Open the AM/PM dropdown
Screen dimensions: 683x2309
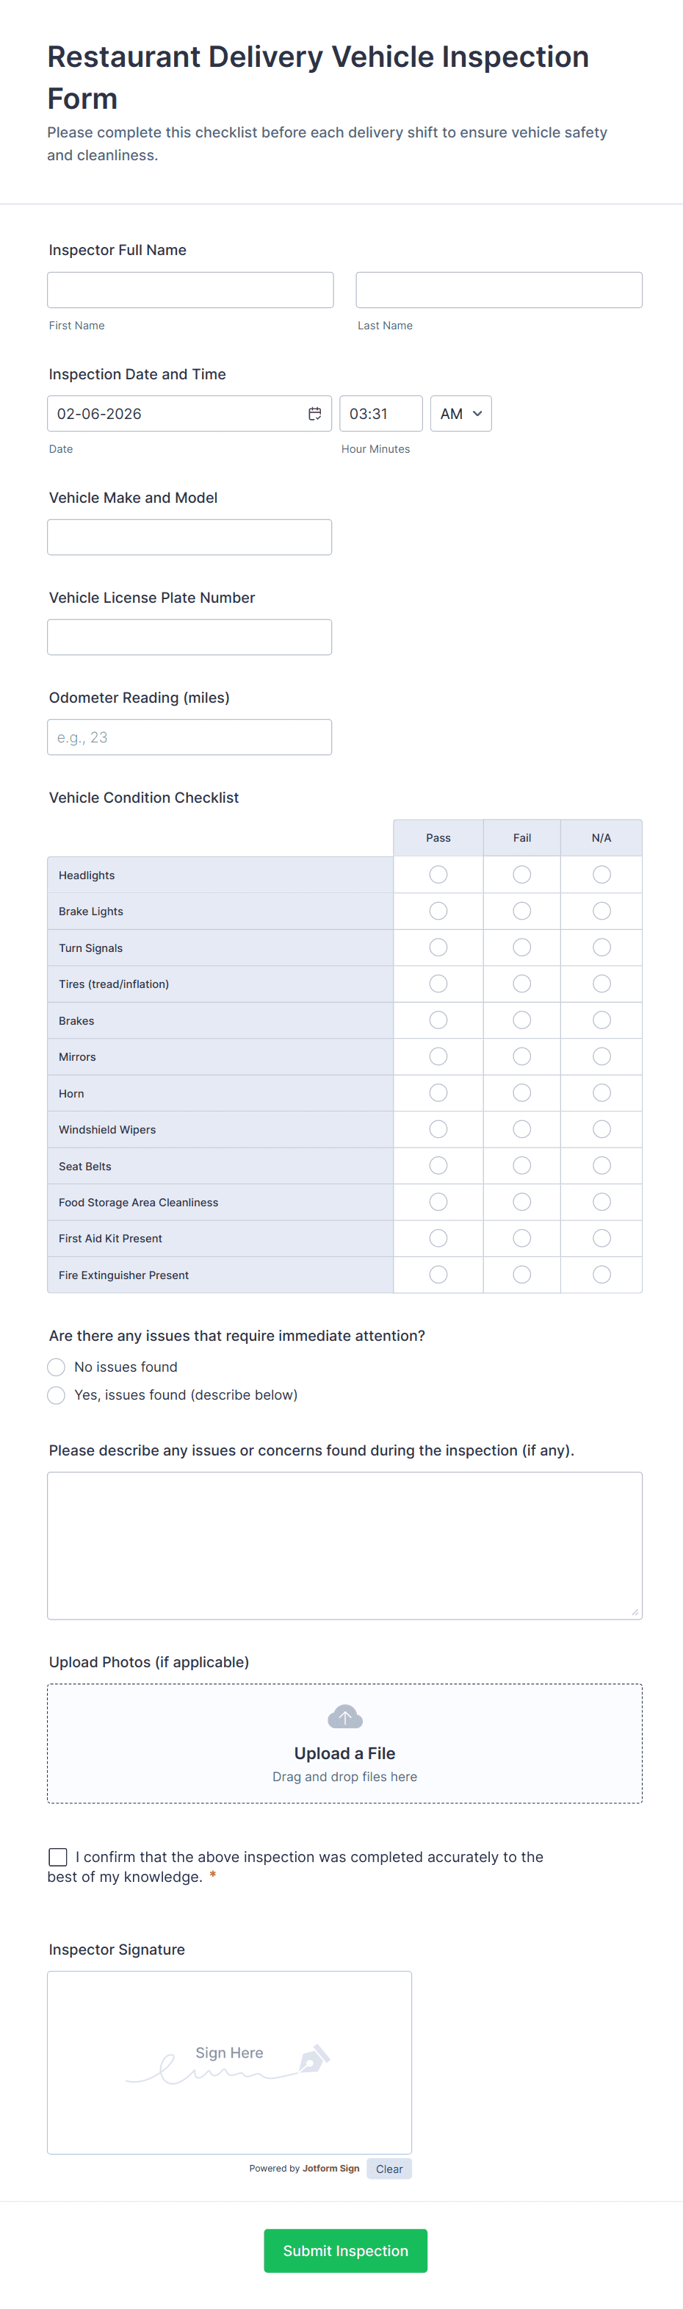[460, 414]
